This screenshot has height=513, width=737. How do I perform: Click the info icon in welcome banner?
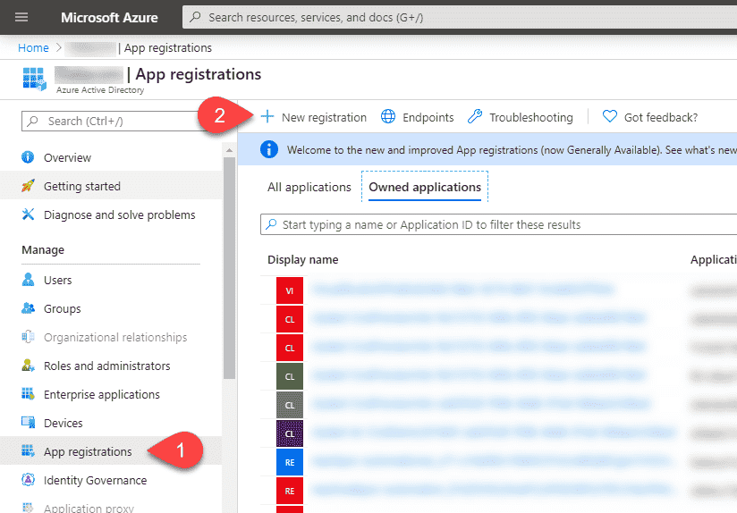pos(269,150)
